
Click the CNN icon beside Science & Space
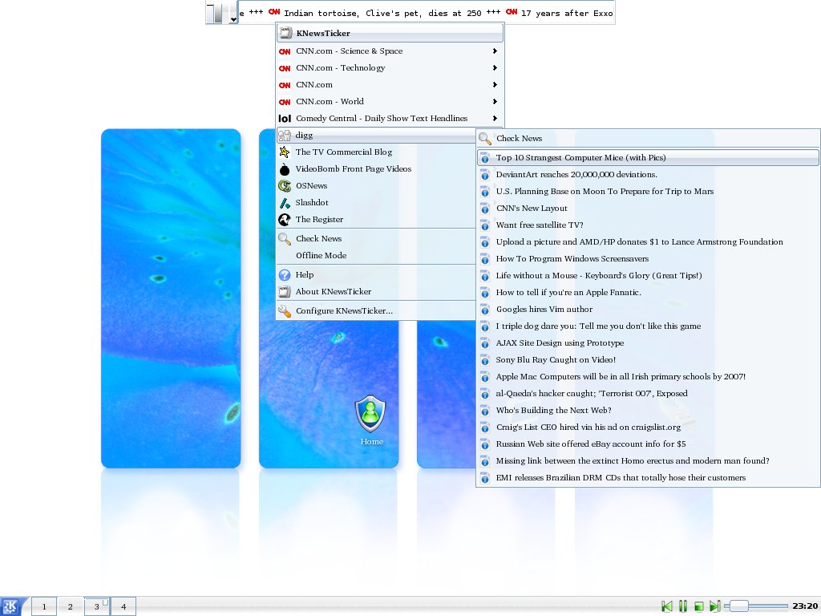[x=285, y=51]
